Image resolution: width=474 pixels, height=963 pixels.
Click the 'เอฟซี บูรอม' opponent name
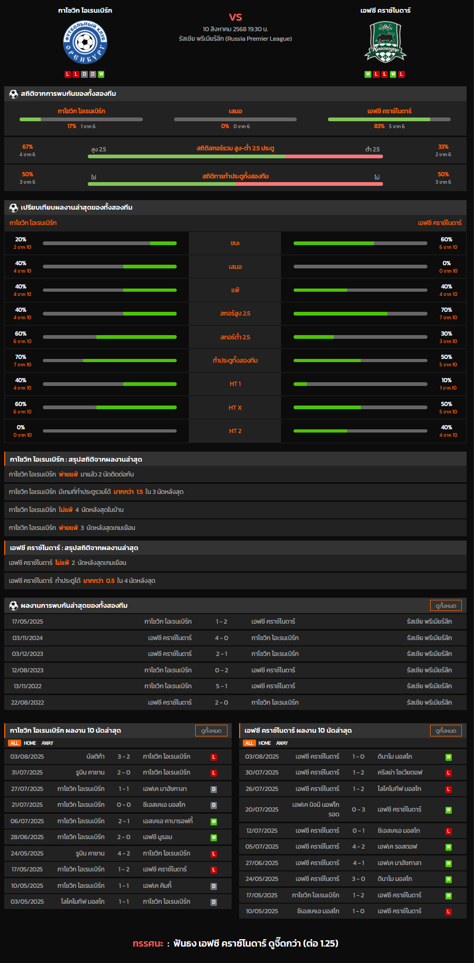(158, 838)
